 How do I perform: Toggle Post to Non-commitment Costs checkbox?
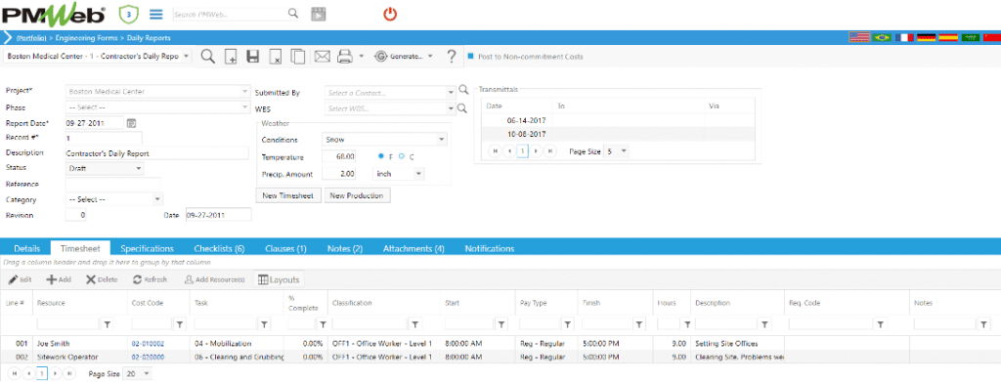(471, 56)
